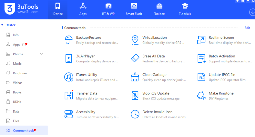This screenshot has height=137, width=255.
Task: Click the Stop iOS Update icon
Action: 135,96
